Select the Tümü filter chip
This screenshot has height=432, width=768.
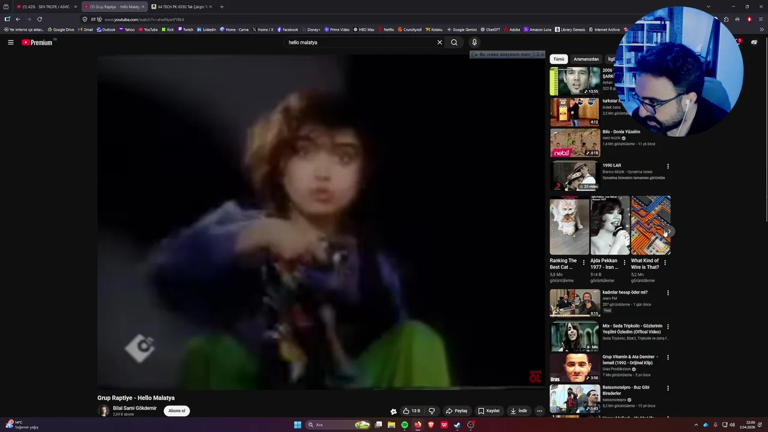pyautogui.click(x=559, y=59)
